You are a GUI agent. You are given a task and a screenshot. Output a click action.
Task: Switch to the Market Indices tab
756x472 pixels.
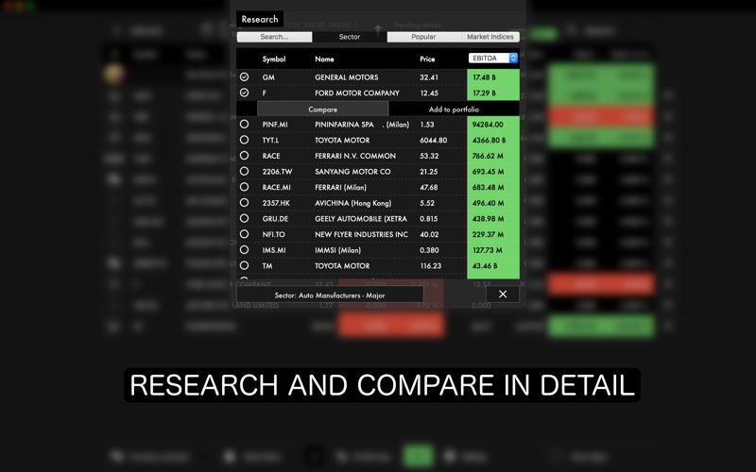point(490,37)
